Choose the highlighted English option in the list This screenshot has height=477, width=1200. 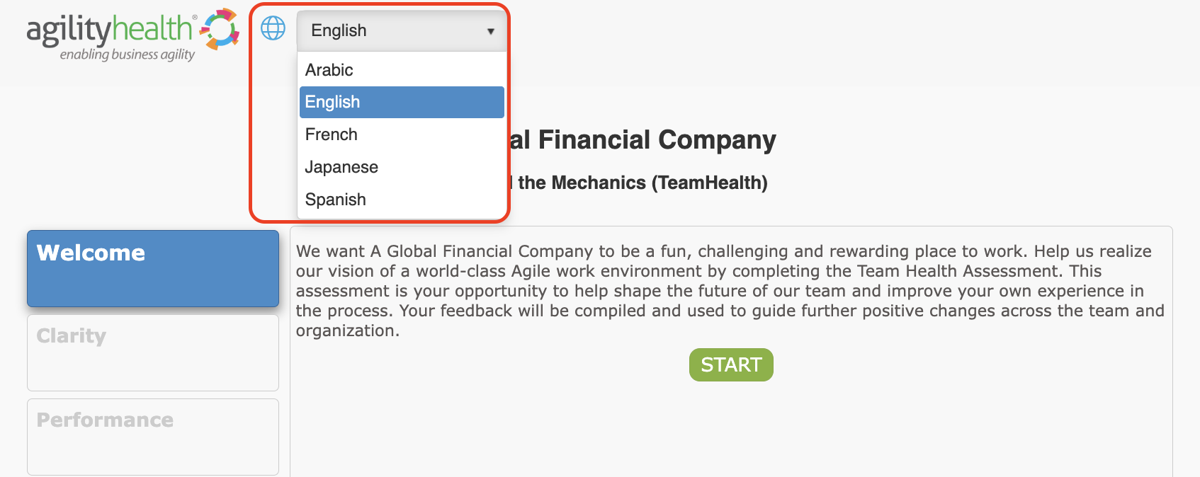coord(402,102)
